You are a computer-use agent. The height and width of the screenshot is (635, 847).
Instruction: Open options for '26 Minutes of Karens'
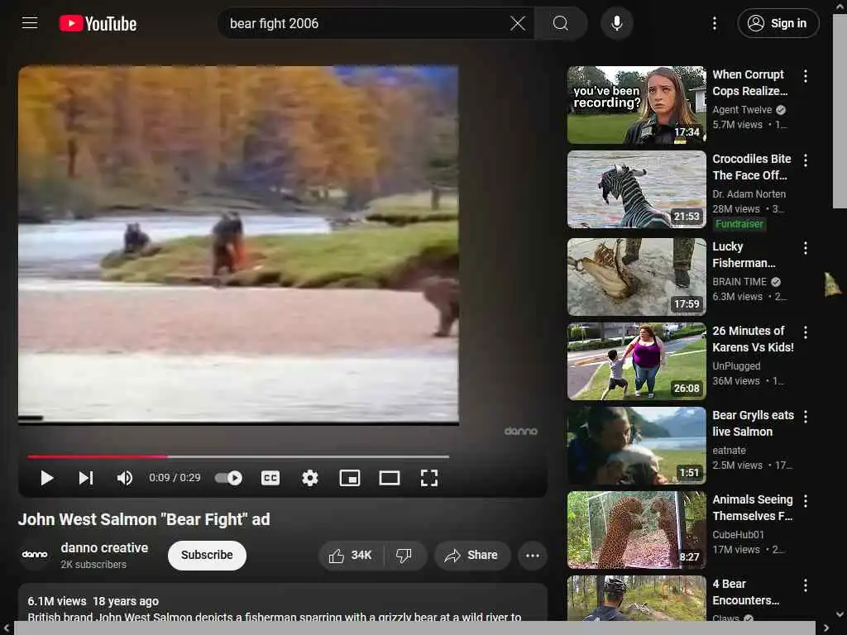[805, 332]
